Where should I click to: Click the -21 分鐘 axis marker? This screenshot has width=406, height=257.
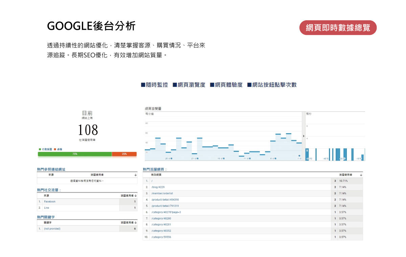coord(195,158)
